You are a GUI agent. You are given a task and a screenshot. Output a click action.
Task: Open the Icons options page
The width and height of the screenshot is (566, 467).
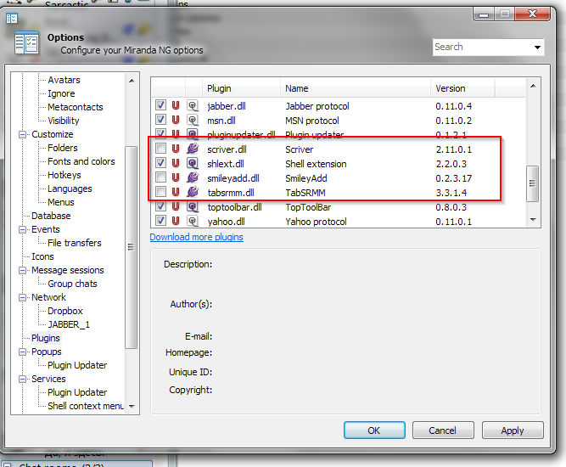[42, 256]
